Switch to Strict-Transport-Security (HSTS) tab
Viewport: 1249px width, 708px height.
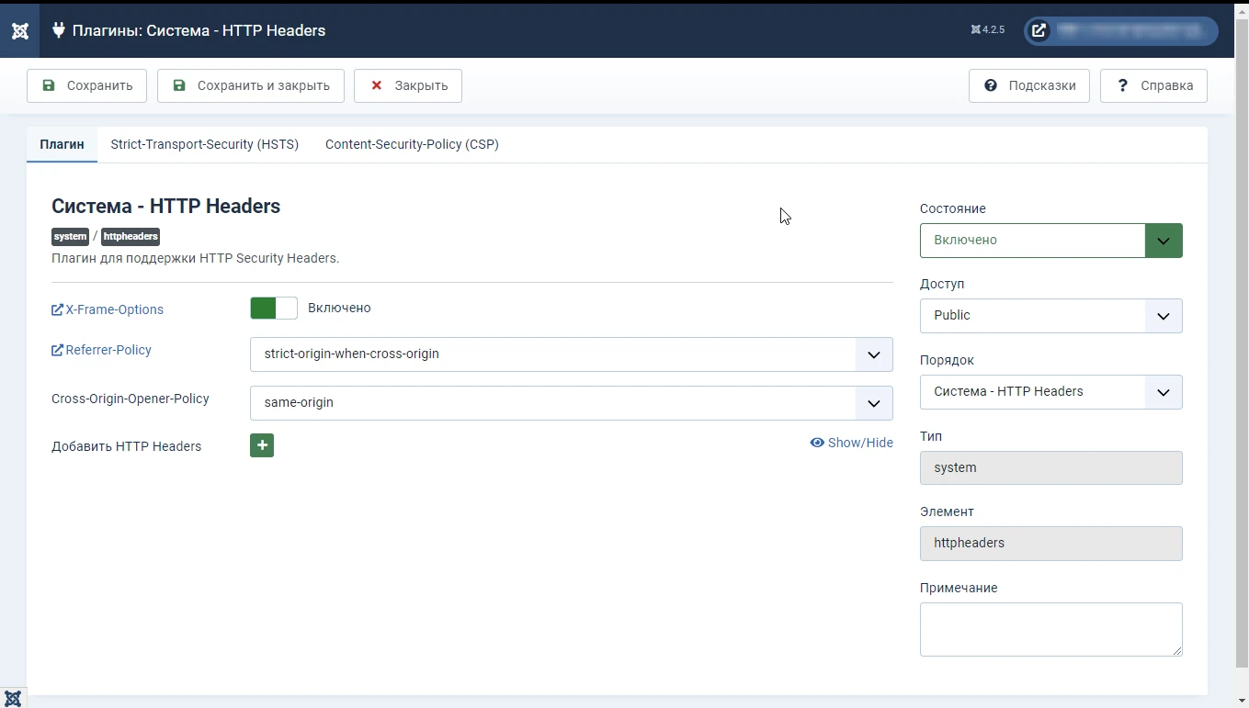205,144
